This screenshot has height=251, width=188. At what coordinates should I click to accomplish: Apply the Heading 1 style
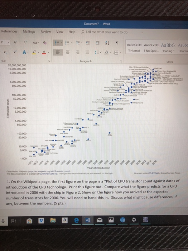[x=168, y=48]
